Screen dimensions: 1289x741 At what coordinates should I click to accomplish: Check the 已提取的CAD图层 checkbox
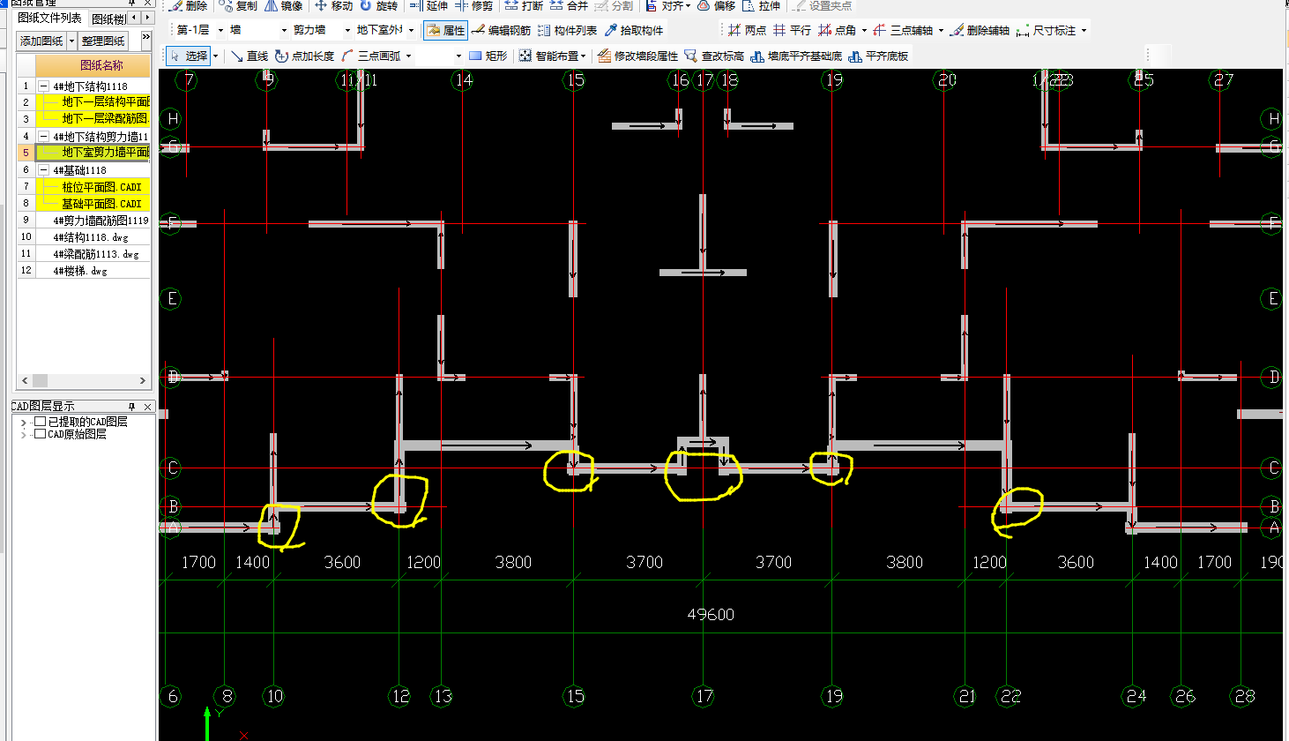point(40,422)
